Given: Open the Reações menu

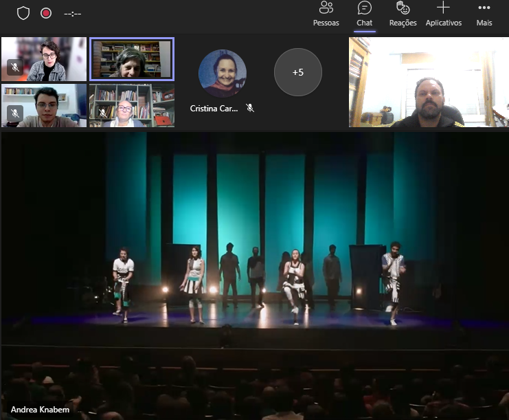Looking at the screenshot, I should (x=403, y=14).
